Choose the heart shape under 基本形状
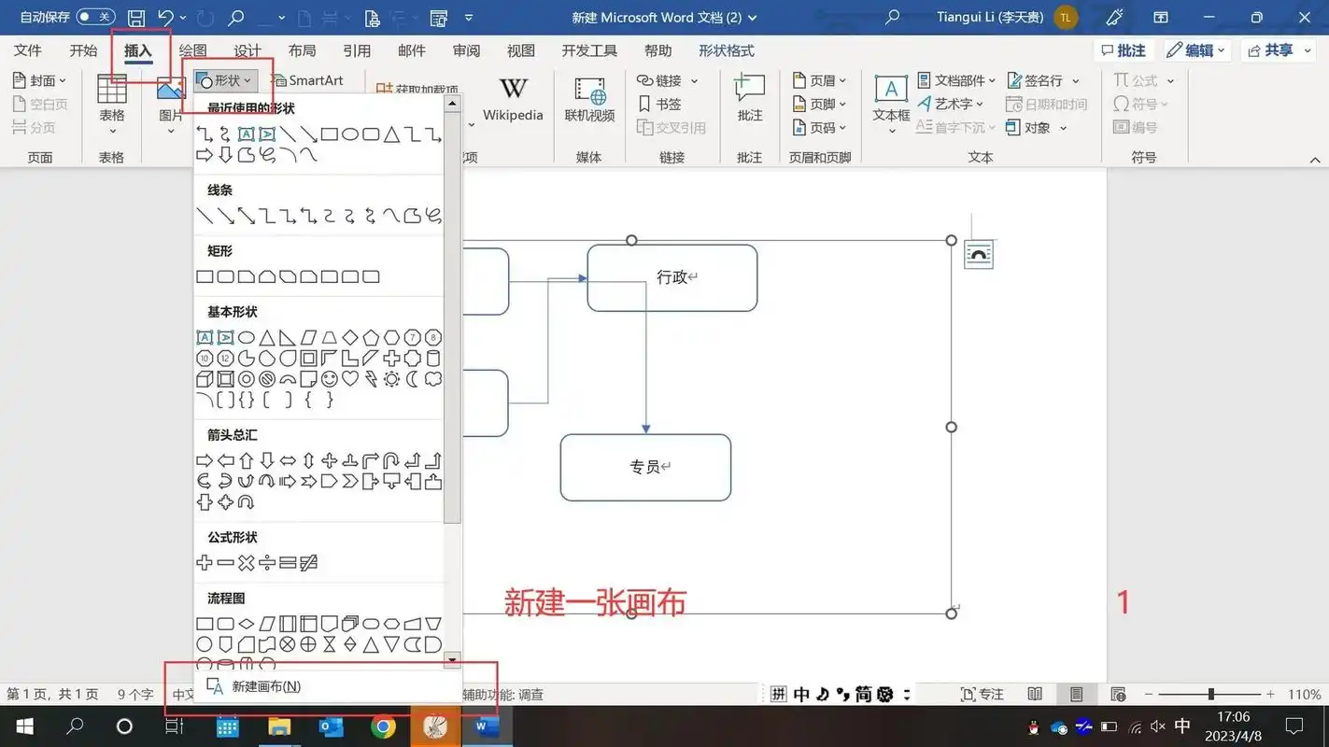1329x747 pixels. pos(350,378)
